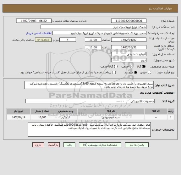Click the تعداد / مقدار column header
This screenshot has height=175, width=181.
point(42,111)
